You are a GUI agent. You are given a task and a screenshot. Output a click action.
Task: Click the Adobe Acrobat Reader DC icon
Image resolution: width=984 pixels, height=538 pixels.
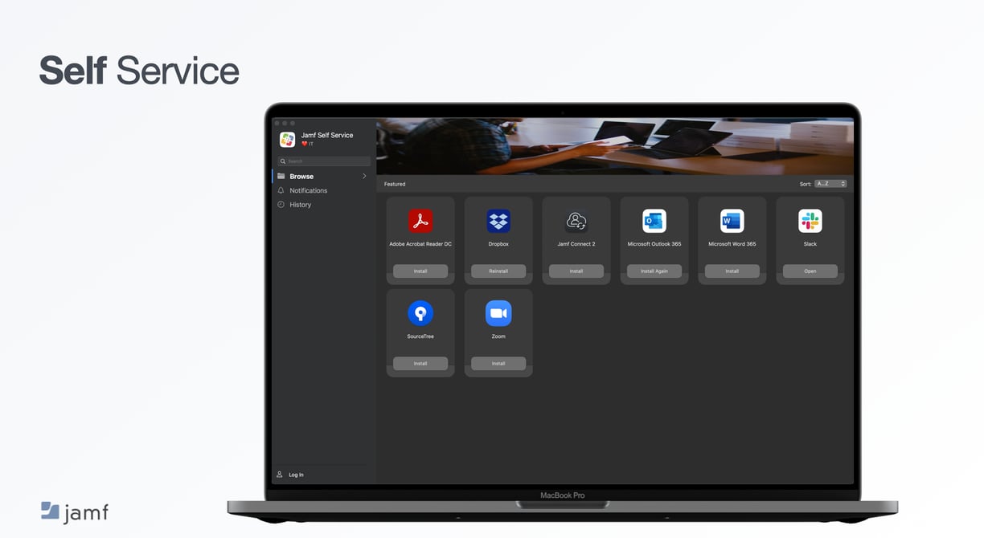point(420,221)
